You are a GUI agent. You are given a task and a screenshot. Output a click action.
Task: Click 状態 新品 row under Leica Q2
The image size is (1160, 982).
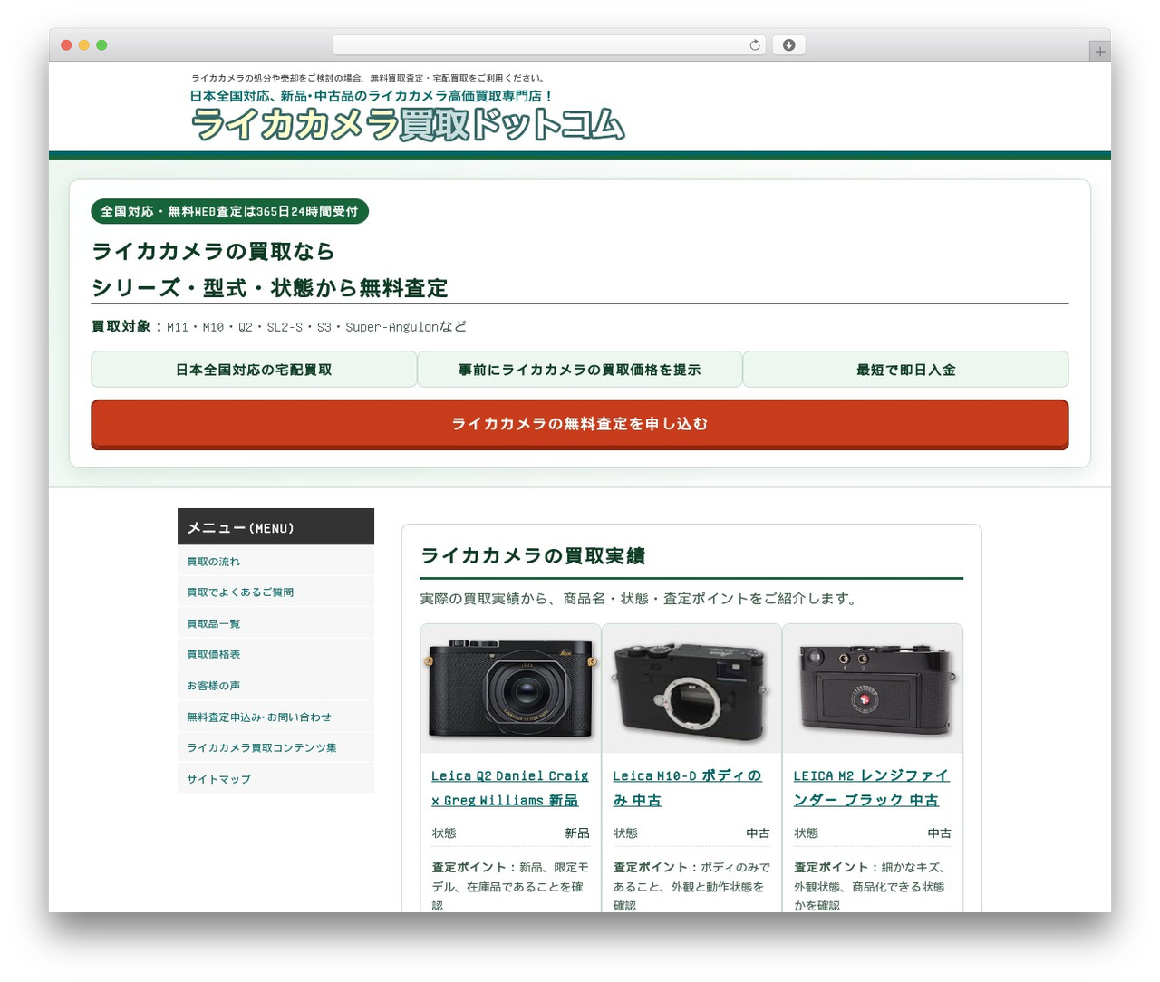(510, 833)
